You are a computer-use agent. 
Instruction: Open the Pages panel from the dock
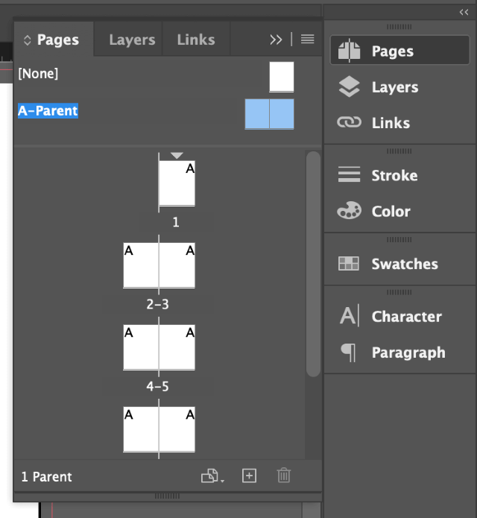click(399, 50)
